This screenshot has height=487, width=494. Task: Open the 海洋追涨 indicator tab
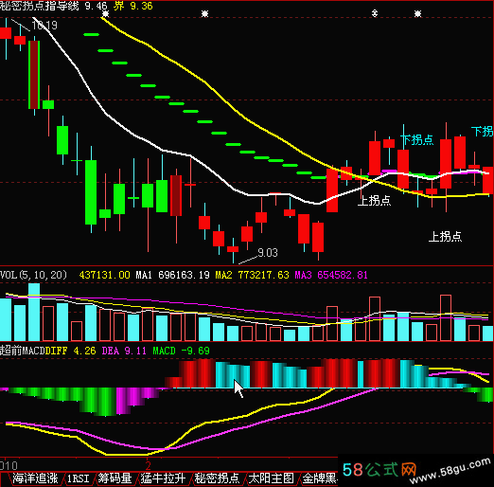[x=35, y=478]
